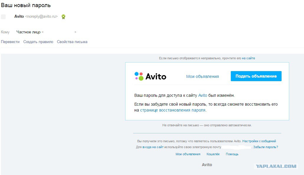The width and height of the screenshot is (304, 175).
Task: Click the sender avatar placeholder beside Avito
Action: (x=3, y=17)
